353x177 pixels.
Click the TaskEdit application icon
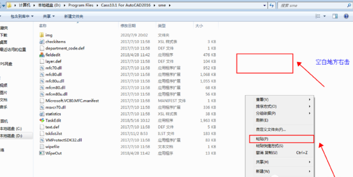click(x=42, y=120)
